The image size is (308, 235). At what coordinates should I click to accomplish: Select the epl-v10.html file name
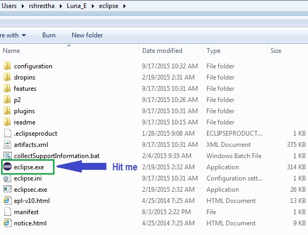(32, 201)
